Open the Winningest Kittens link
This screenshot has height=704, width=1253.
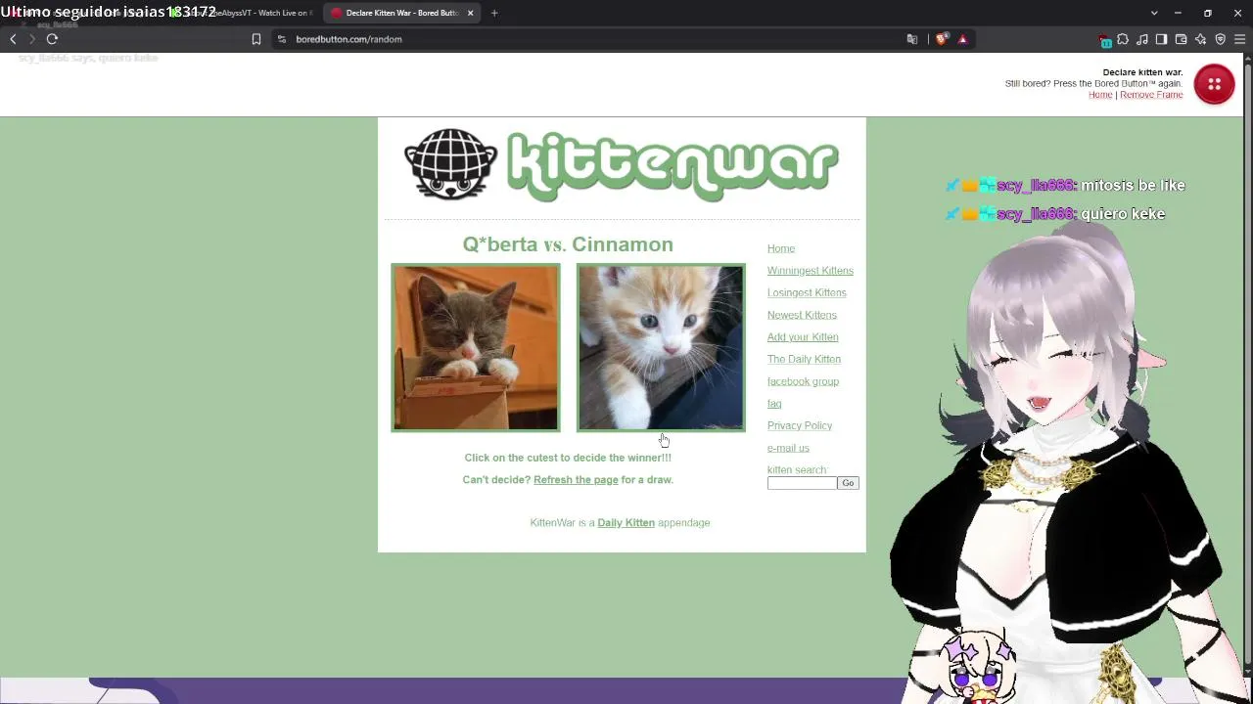[811, 271]
